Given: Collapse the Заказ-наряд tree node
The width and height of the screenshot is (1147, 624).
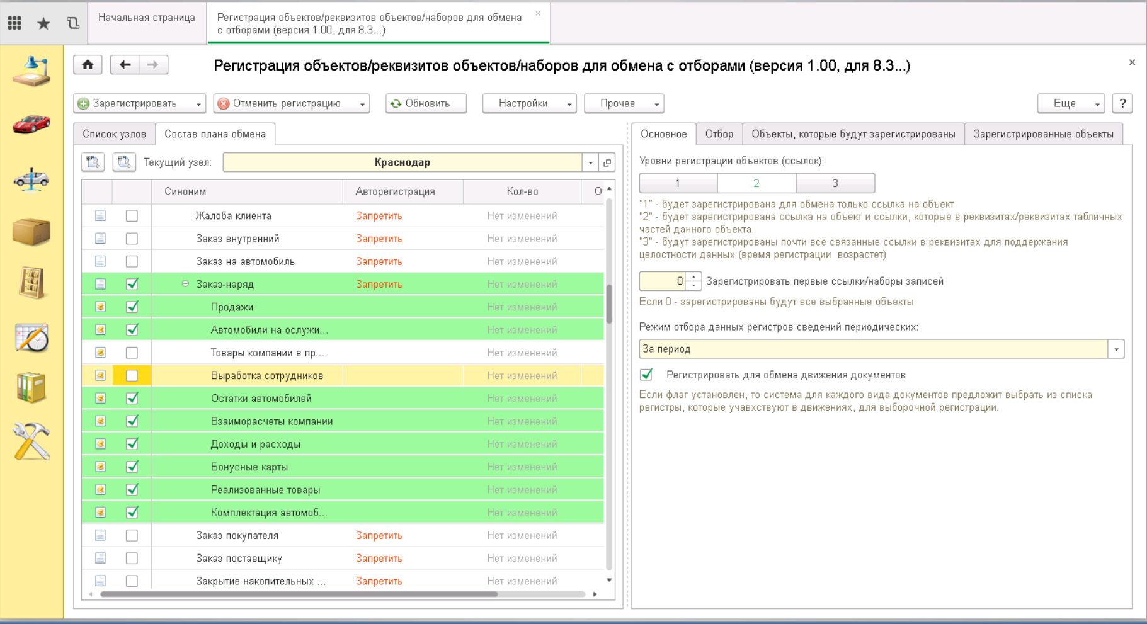Looking at the screenshot, I should [185, 284].
